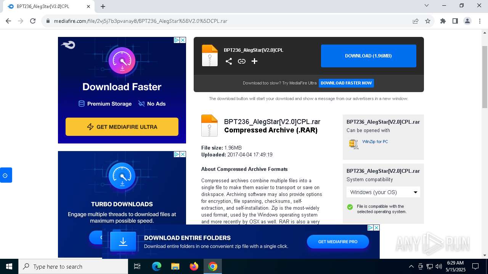
Task: Click the DOWNLOAD FASTER NOW button
Action: (346, 83)
